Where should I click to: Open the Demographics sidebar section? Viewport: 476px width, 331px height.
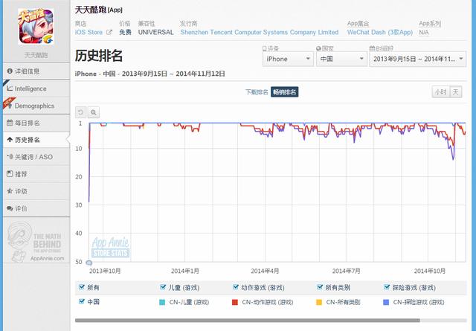(35, 106)
